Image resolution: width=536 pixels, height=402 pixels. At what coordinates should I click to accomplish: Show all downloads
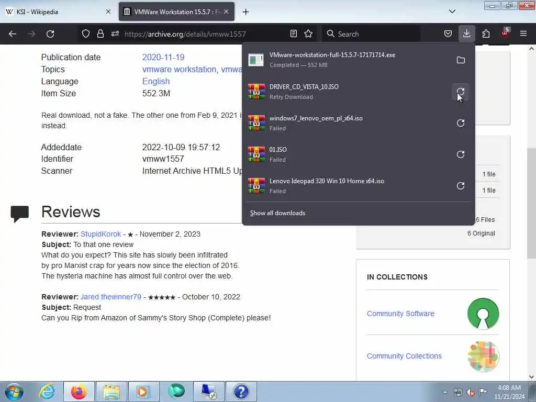[277, 213]
